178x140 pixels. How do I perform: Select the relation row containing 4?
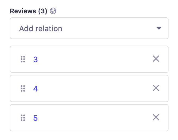(93, 88)
